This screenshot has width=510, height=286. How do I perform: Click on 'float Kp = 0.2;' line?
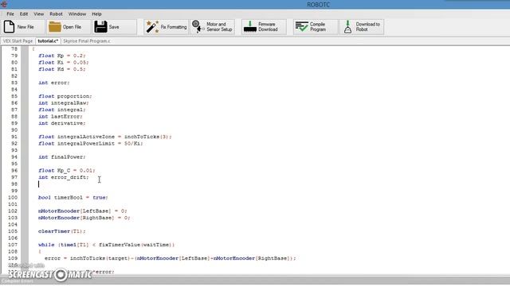62,56
